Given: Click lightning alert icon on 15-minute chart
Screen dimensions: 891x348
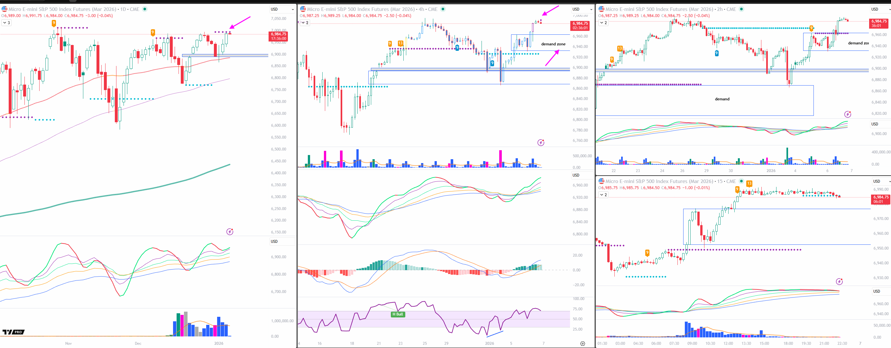Looking at the screenshot, I should (x=839, y=281).
